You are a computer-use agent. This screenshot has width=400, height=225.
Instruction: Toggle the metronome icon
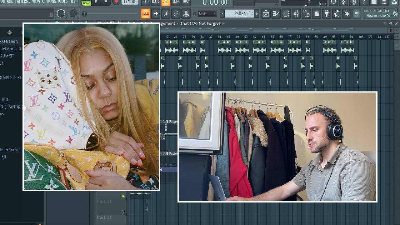[145, 2]
